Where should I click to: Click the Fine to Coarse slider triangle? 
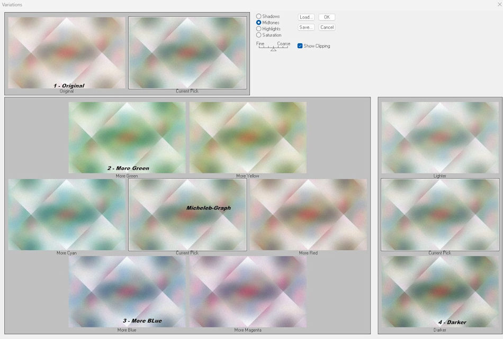(x=273, y=49)
